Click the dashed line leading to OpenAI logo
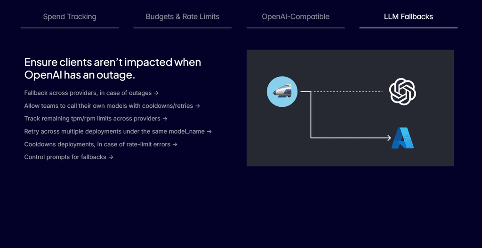482x248 pixels. click(348, 92)
